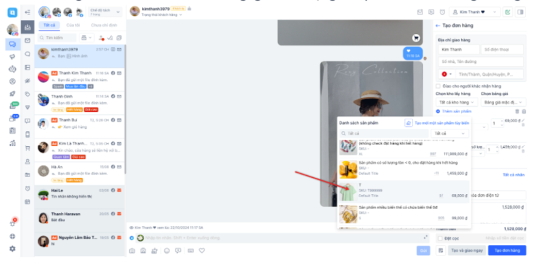Open the inbox tray icon in the secondary sidebar
The image size is (533, 260).
pyautogui.click(x=28, y=27)
